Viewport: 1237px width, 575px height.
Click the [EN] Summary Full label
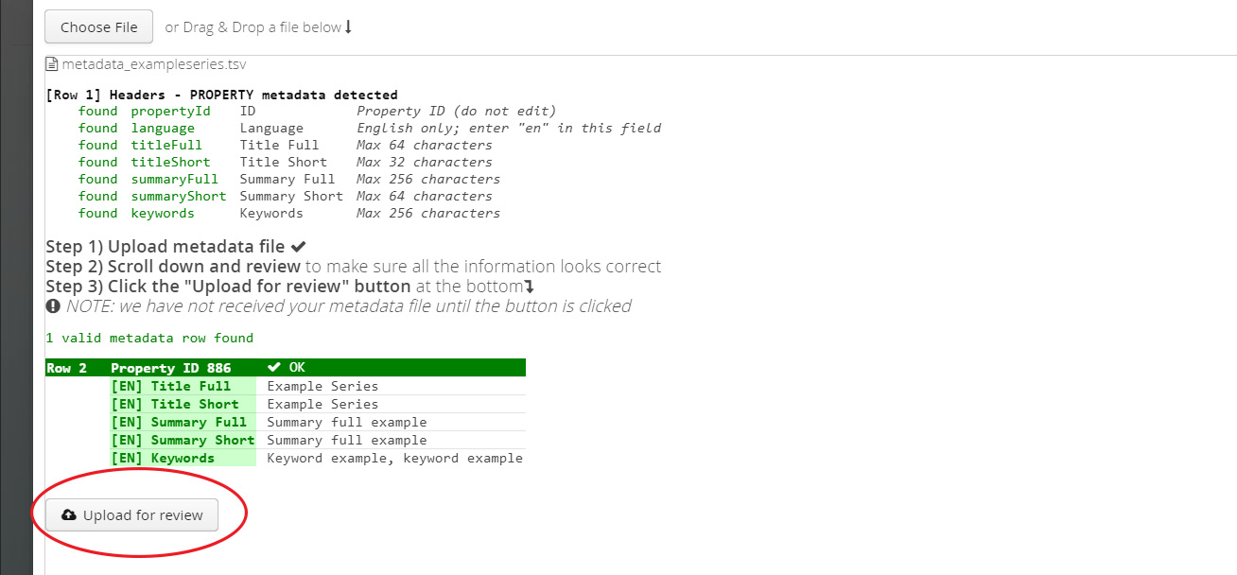tap(178, 422)
